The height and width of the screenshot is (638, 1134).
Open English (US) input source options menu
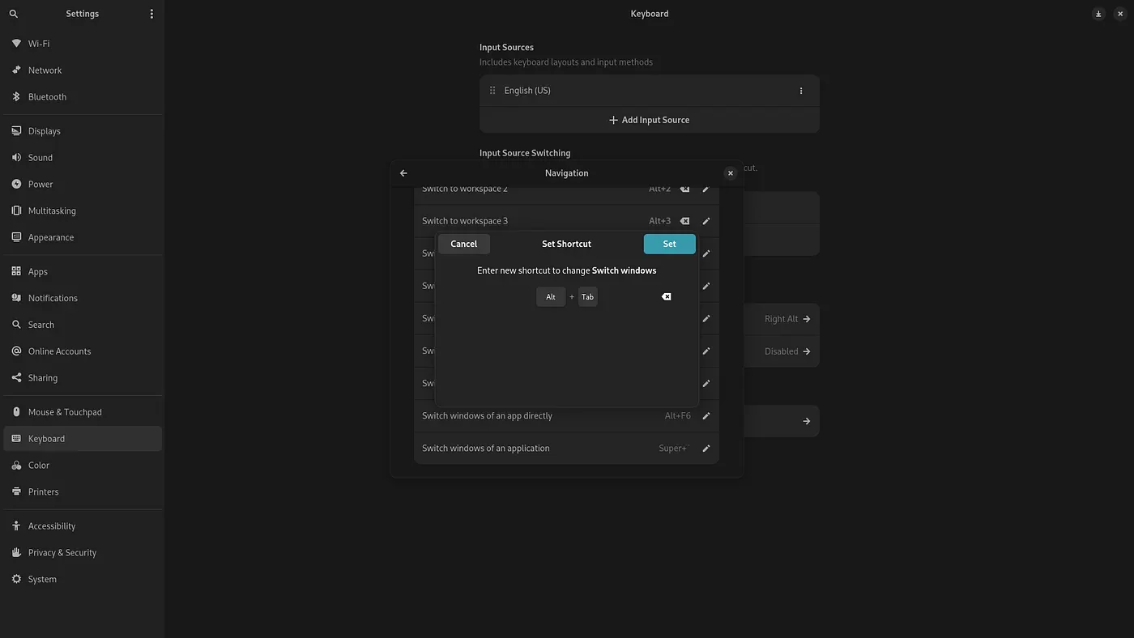click(x=801, y=91)
